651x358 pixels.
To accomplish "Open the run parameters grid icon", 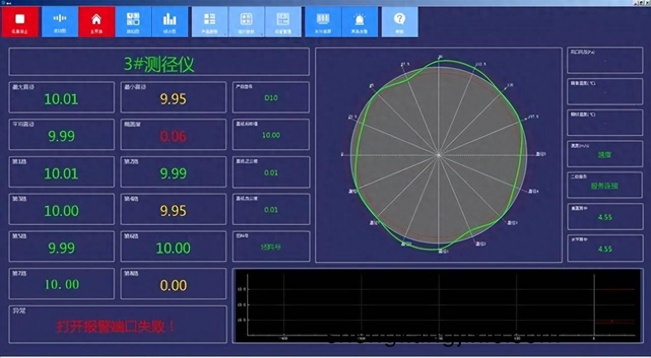I will [246, 21].
